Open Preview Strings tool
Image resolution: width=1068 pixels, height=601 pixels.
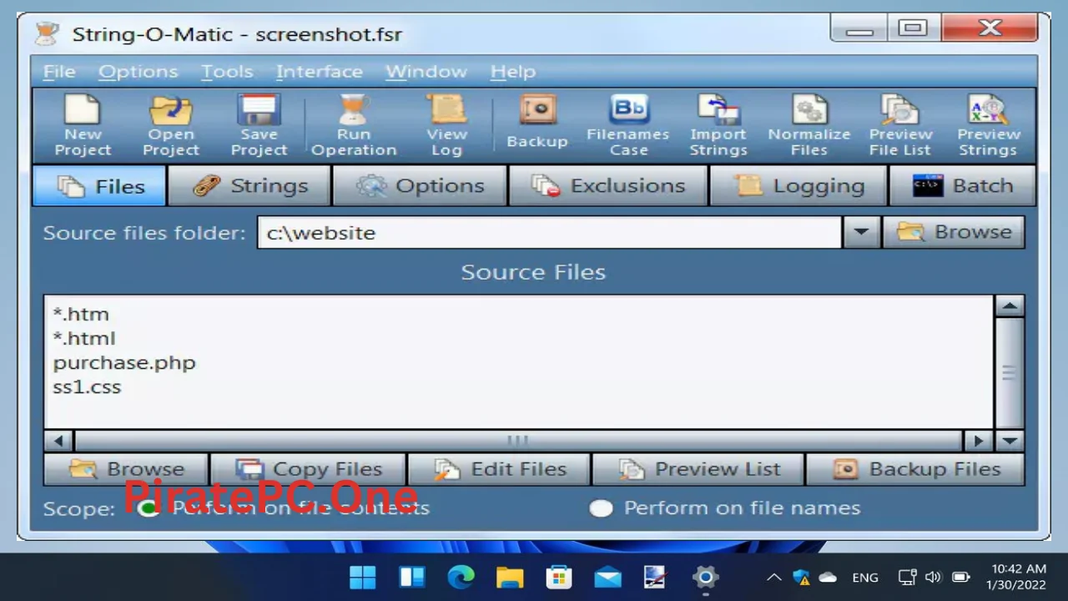988,125
